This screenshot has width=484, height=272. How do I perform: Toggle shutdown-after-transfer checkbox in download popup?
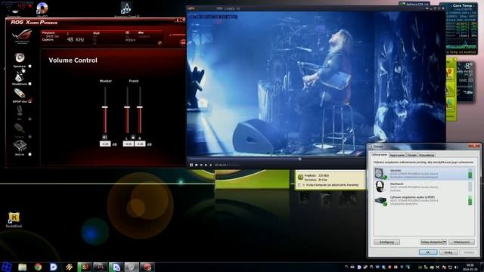[299, 185]
